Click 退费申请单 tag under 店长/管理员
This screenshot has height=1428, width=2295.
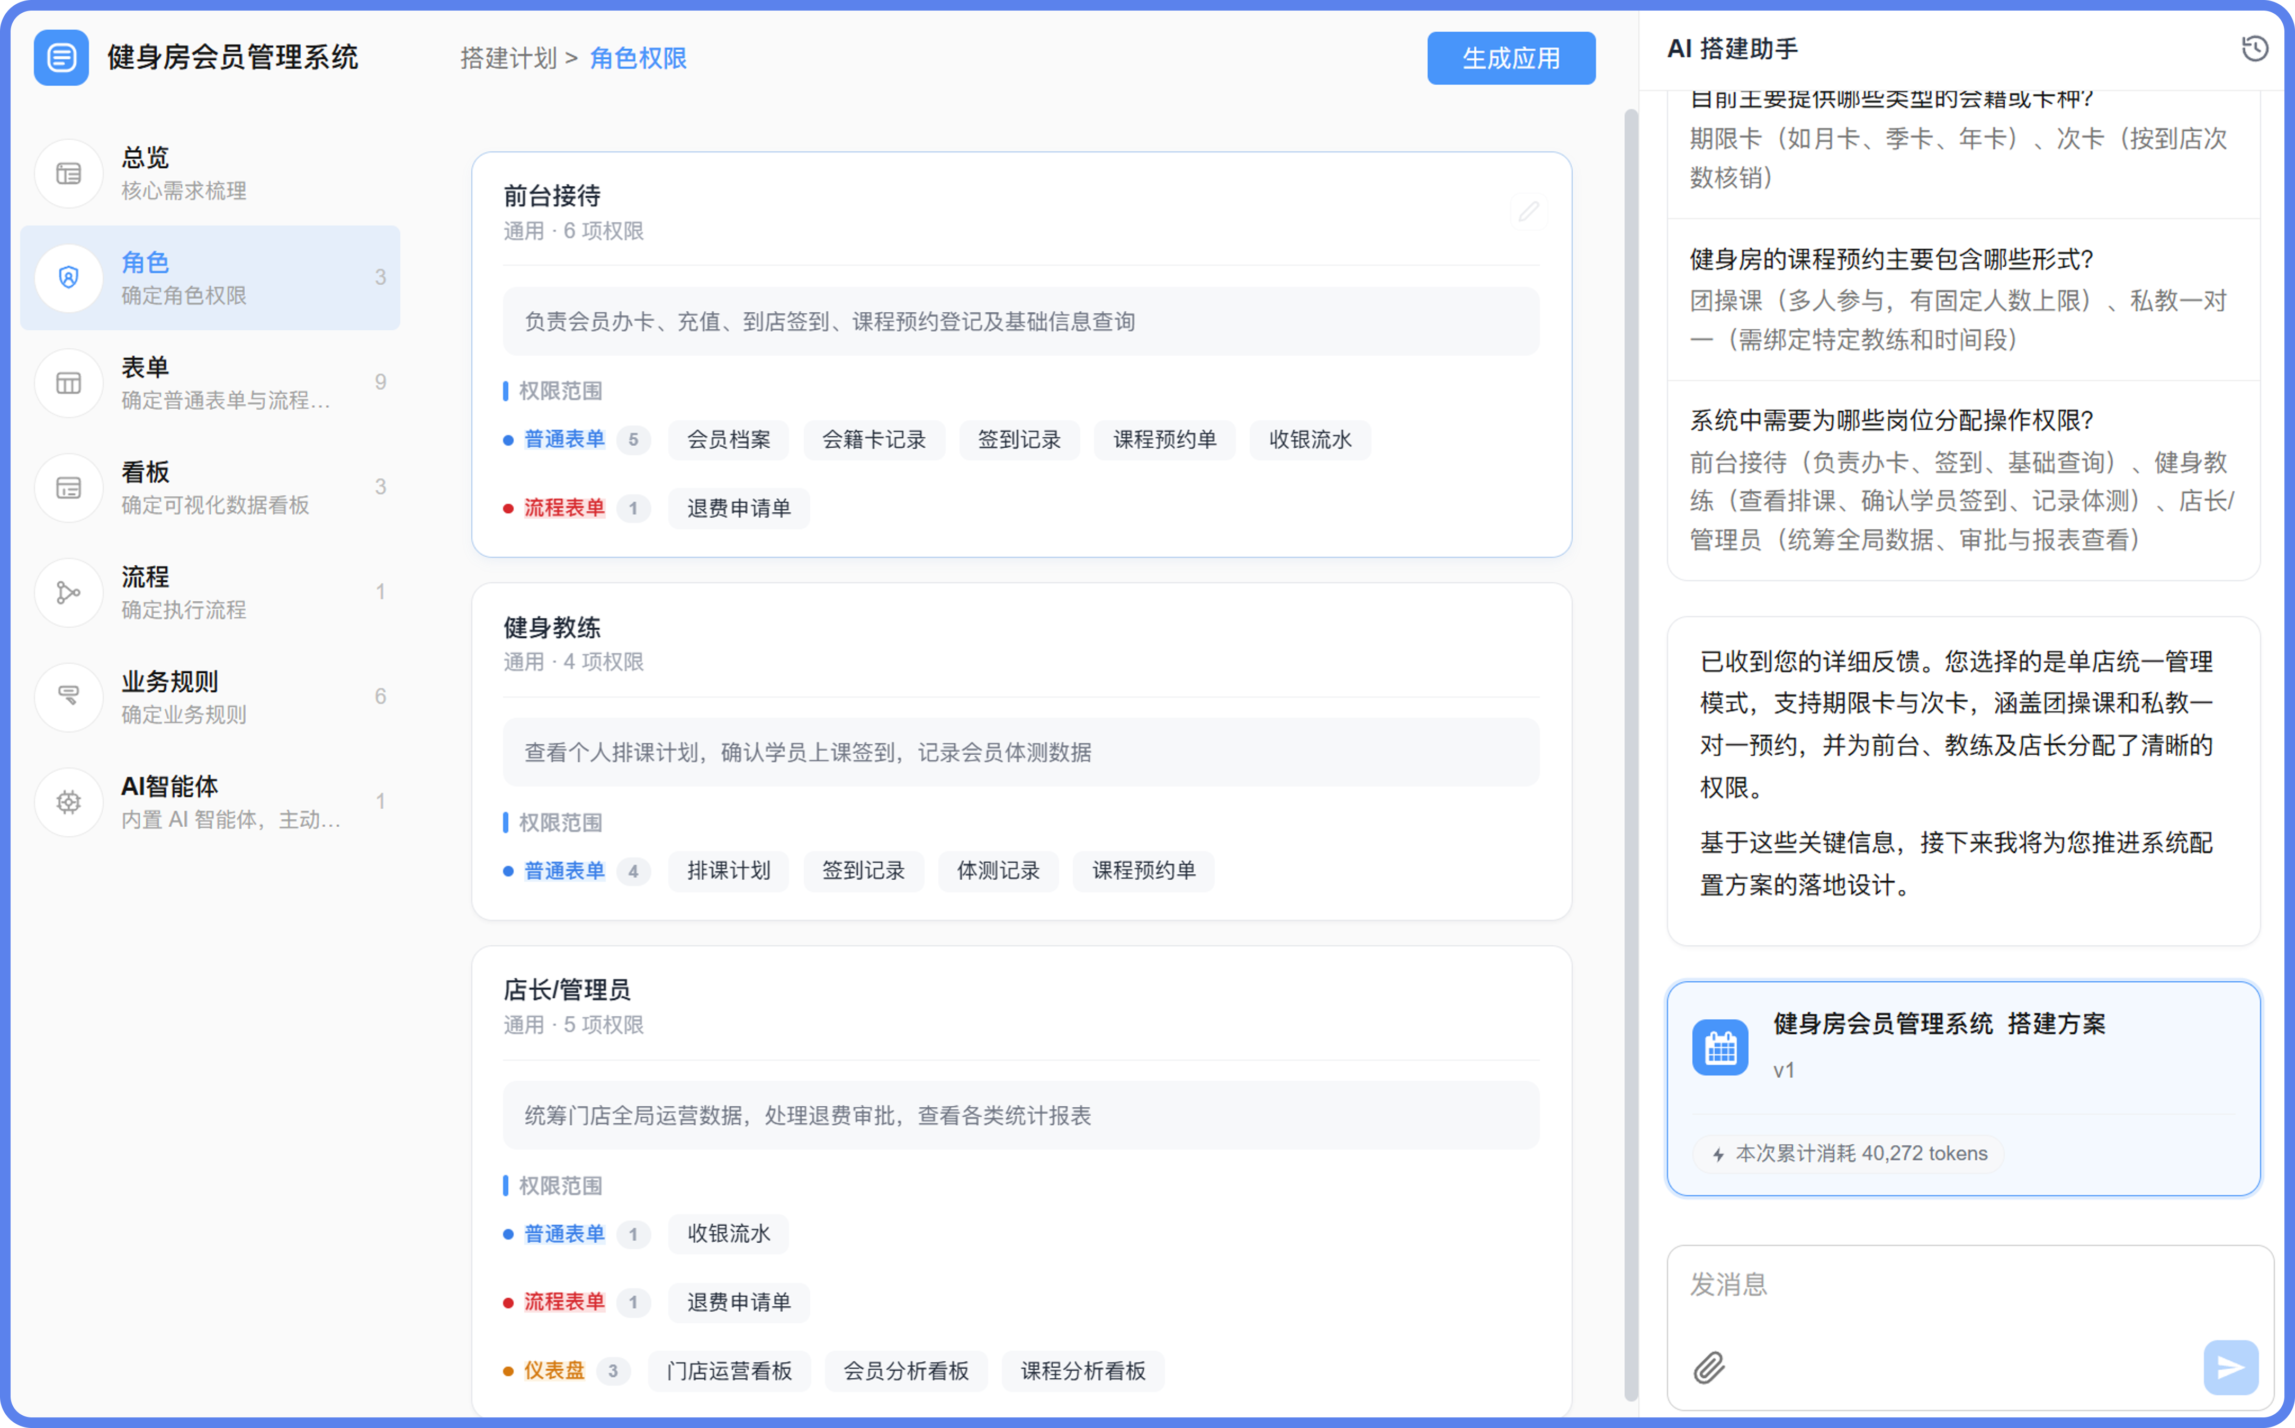[x=739, y=1303]
